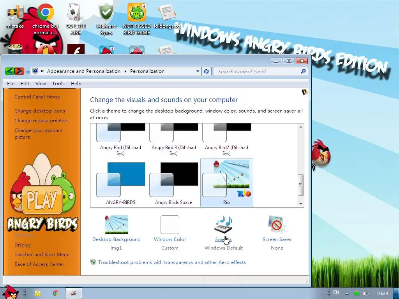Click the double chevron at address start
The width and height of the screenshot is (399, 299).
point(42,71)
